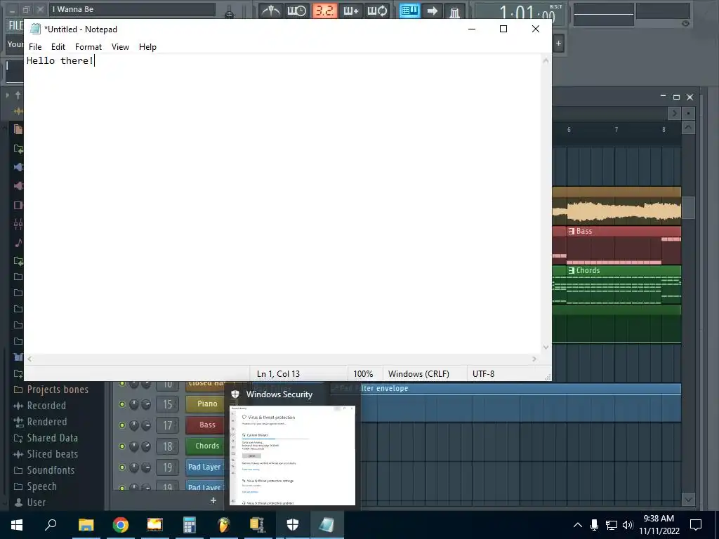
Task: Mute Piano channel via green LED
Action: tap(122, 404)
